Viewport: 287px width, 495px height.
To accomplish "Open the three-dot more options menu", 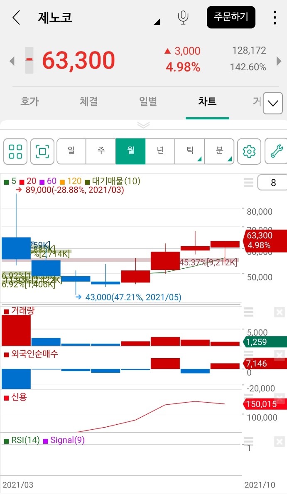I will tap(275, 17).
